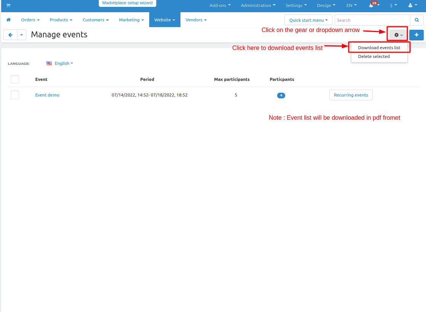The width and height of the screenshot is (426, 312).
Task: Open the notifications bell icon
Action: [371, 5]
